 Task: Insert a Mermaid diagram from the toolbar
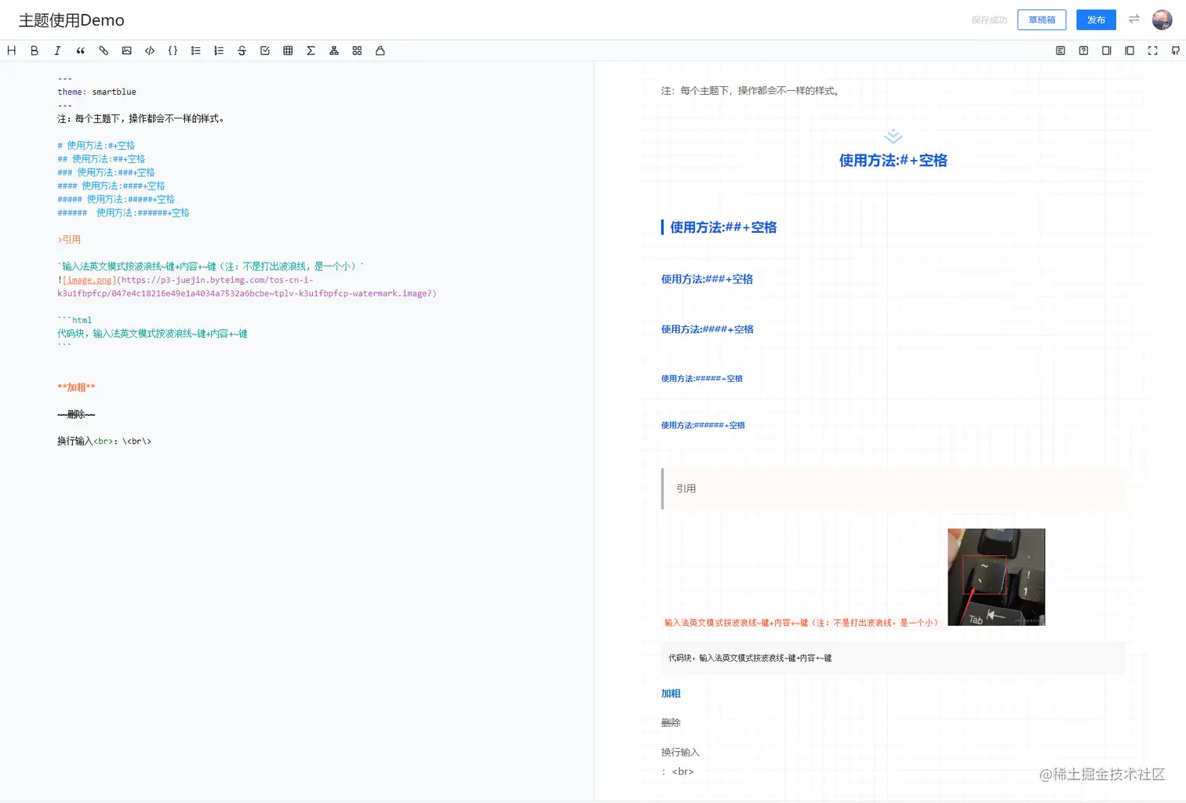click(334, 50)
